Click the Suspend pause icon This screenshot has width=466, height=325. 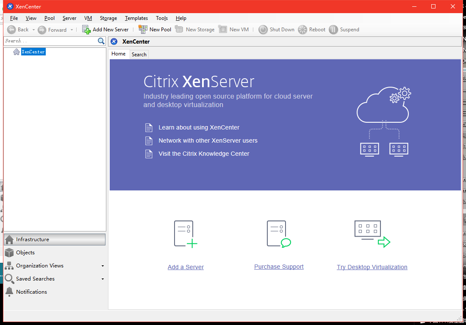pos(333,30)
